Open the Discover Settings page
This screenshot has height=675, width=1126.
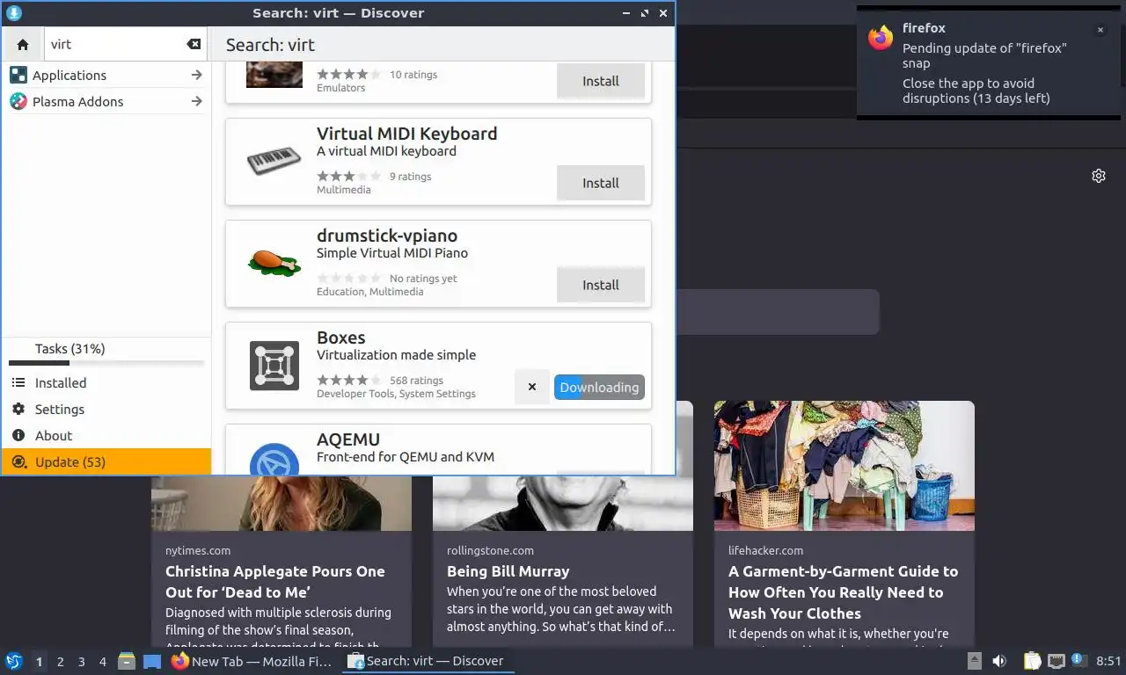coord(106,410)
